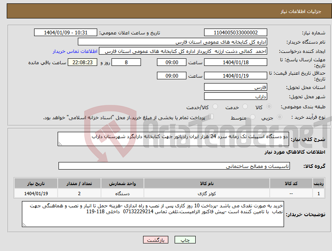The height and width of the screenshot is (251, 332).
Task: Click the row number cell 1
Action: pos(319,193)
